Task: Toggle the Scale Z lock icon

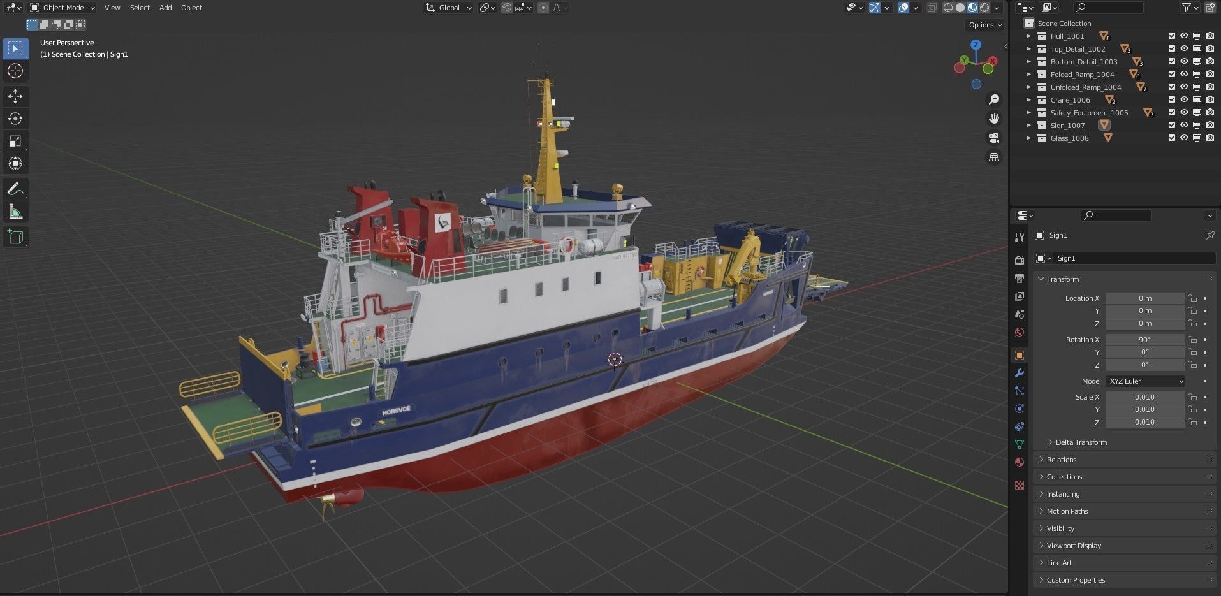Action: pos(1192,422)
